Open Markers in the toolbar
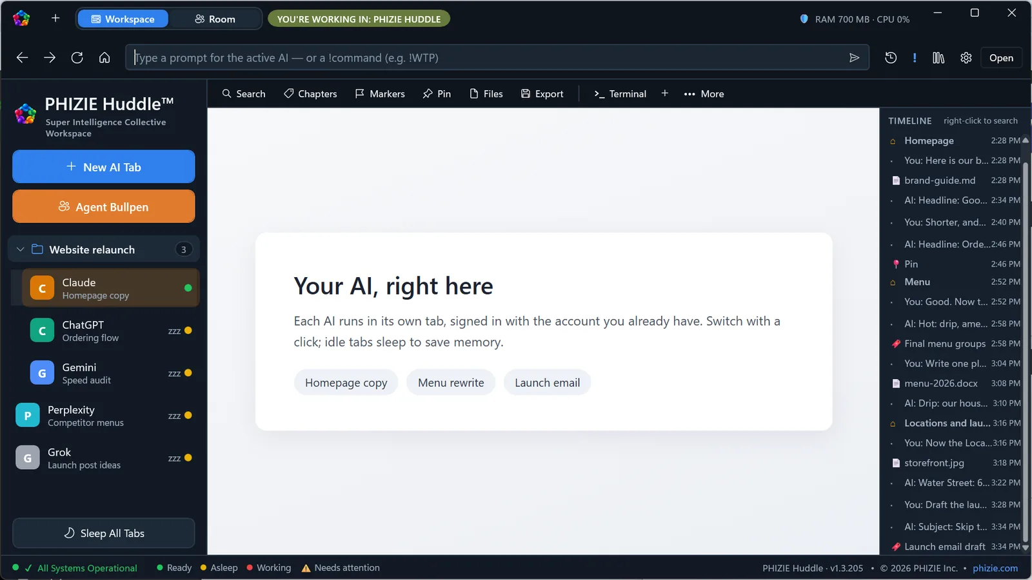1032x580 pixels. pos(380,93)
